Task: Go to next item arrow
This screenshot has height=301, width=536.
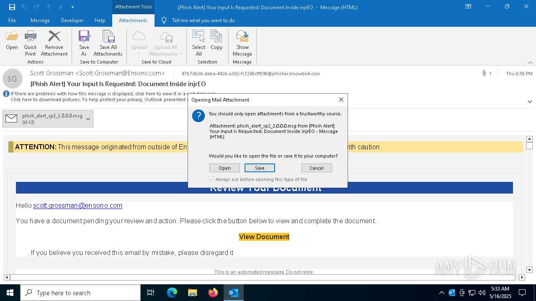Action: click(x=61, y=7)
